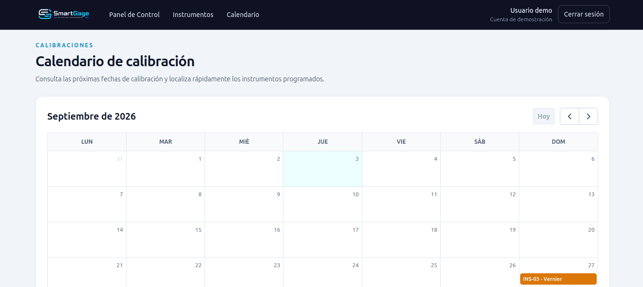Go to previous month with left chevron

point(570,116)
